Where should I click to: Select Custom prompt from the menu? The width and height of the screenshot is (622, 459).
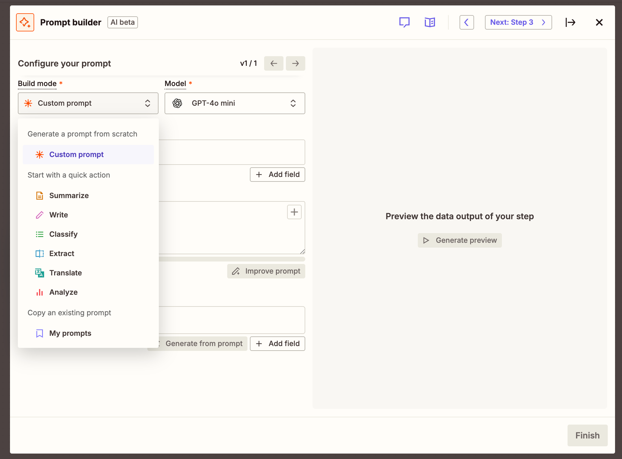click(76, 154)
